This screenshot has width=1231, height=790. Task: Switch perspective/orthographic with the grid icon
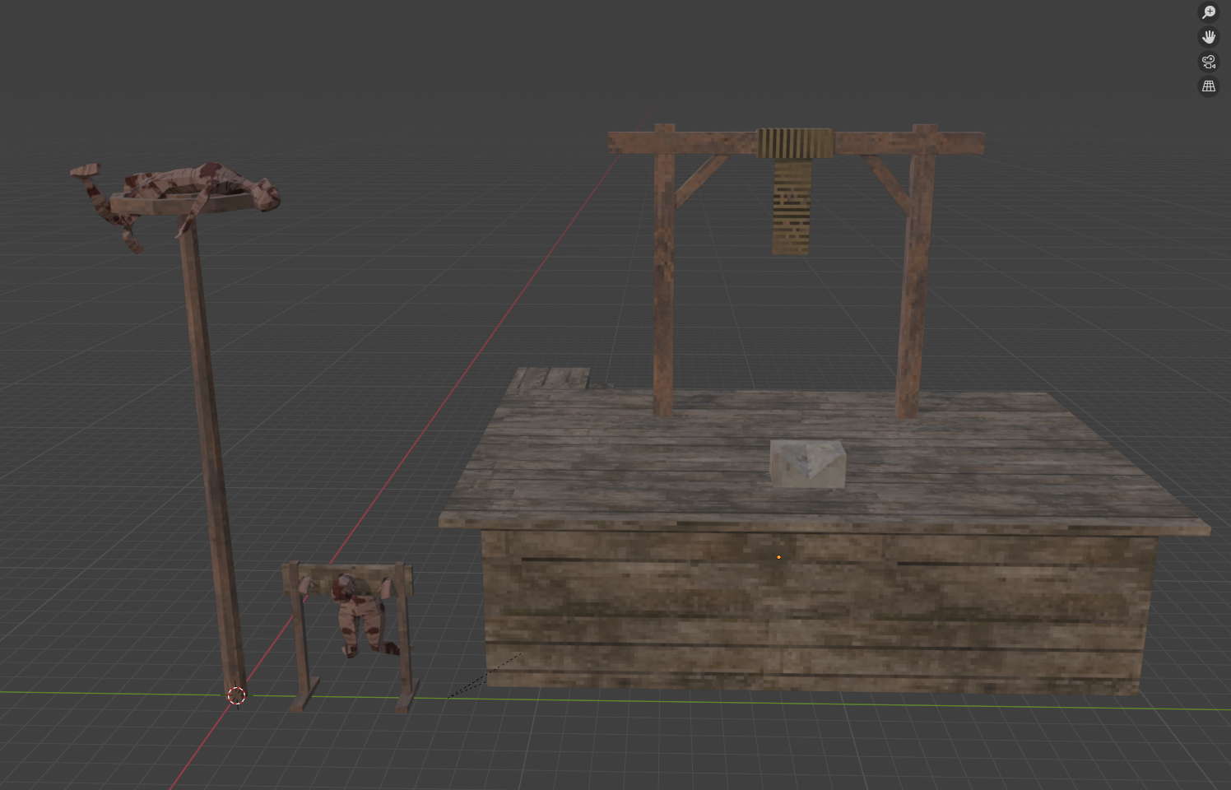click(x=1208, y=86)
